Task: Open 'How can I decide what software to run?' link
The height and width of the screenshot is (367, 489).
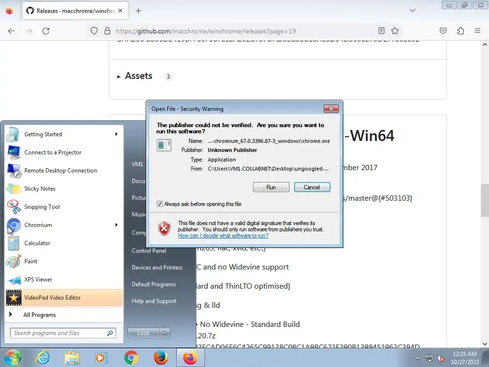Action: tap(223, 236)
